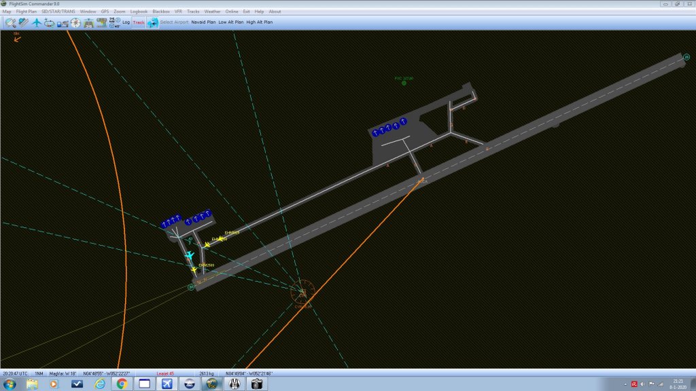The image size is (696, 391).
Task: Click the looped route toolbar icon
Action: pos(50,22)
